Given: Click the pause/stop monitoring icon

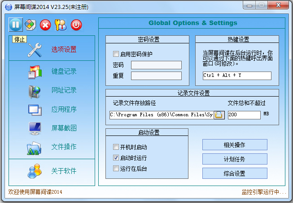Looking at the screenshot, I should 16,25.
